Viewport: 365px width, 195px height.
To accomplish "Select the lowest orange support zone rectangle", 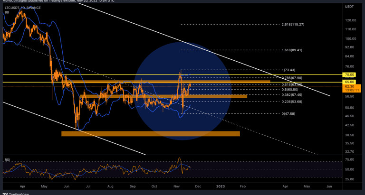I will [x=151, y=134].
